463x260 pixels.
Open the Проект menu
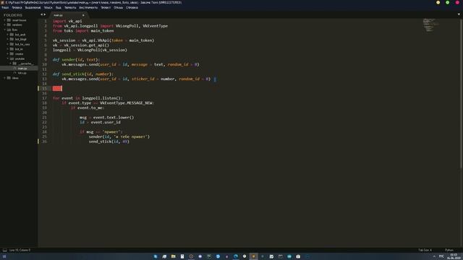tap(106, 8)
